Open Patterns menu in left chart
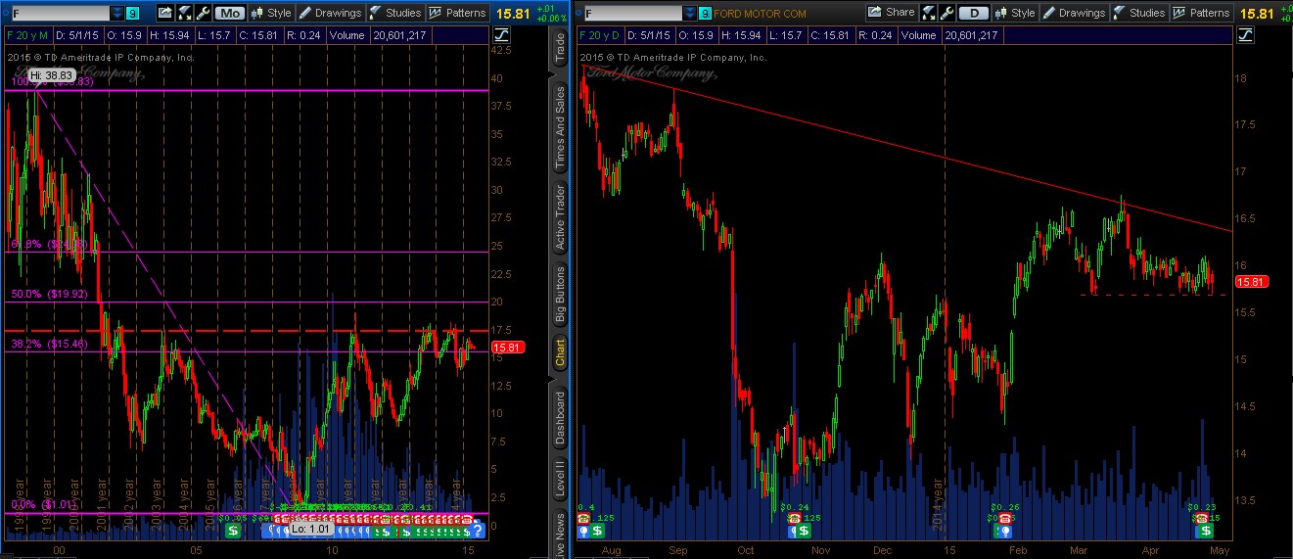This screenshot has width=1293, height=559. (456, 13)
